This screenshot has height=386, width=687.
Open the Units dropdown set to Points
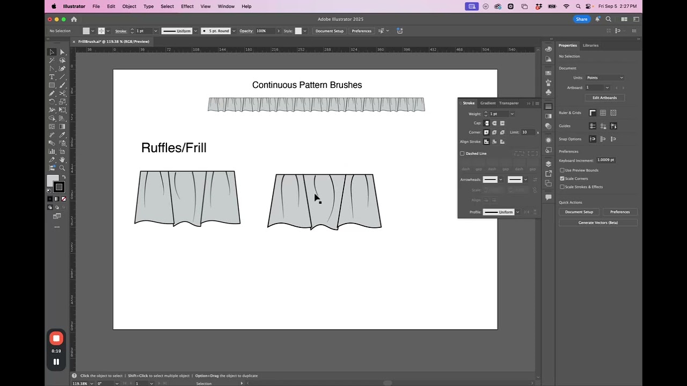coord(604,78)
